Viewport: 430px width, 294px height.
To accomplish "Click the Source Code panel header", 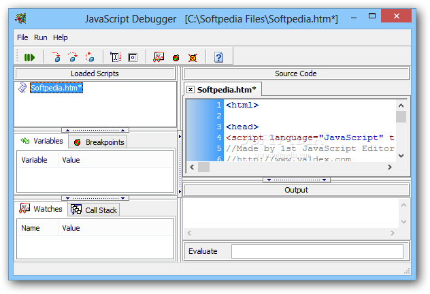I will (297, 73).
